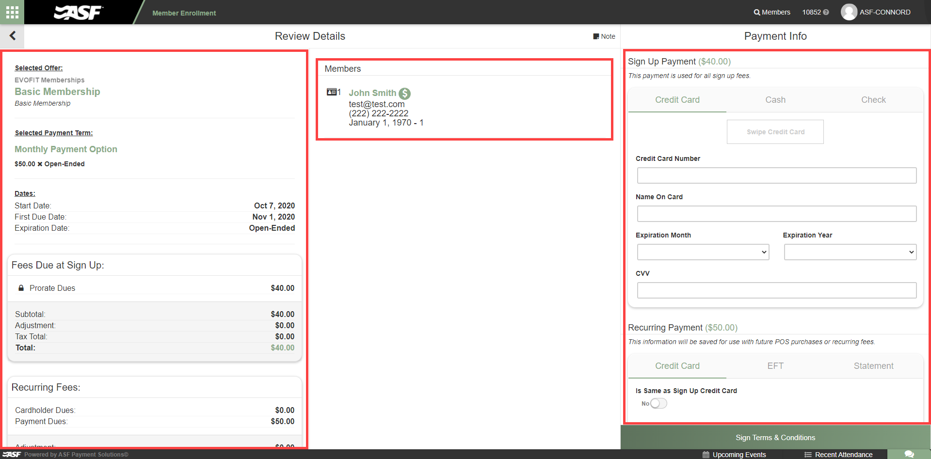
Task: Click Monthly Payment Option link
Action: [66, 149]
